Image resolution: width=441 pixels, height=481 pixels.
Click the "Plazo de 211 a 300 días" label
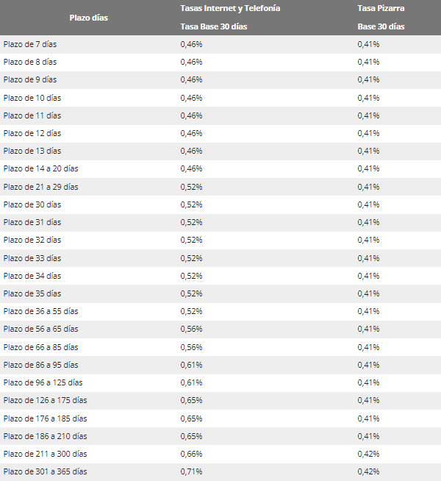click(45, 454)
